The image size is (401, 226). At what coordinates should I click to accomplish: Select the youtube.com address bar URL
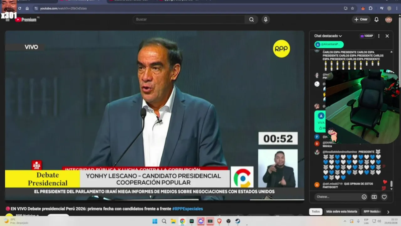(63, 8)
